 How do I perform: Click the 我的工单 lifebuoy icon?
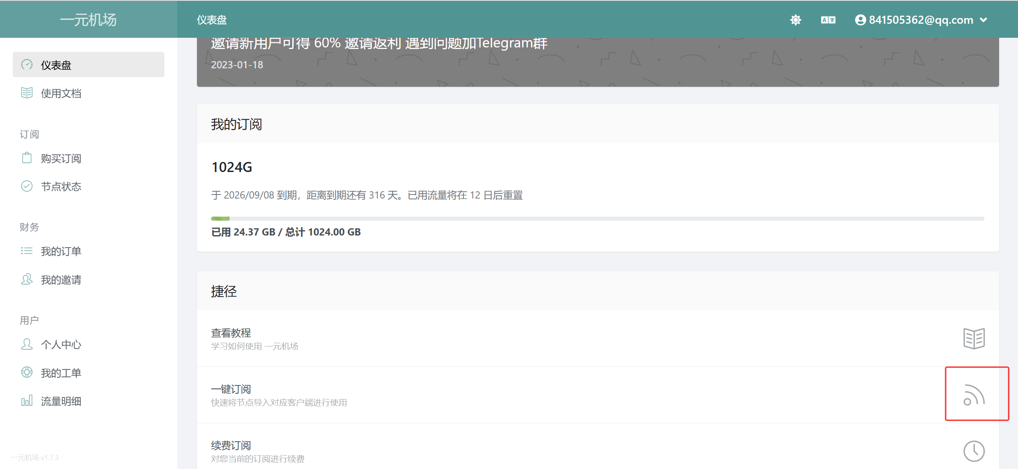27,373
